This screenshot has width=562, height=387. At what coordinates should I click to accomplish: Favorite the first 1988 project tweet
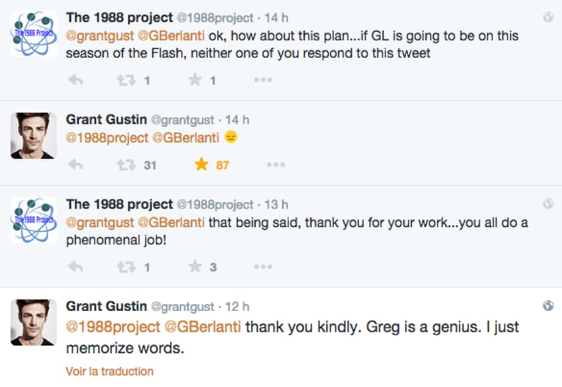pyautogui.click(x=195, y=79)
